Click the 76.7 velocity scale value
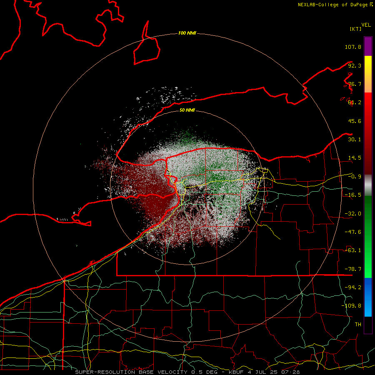375x375 pixels. click(x=355, y=84)
